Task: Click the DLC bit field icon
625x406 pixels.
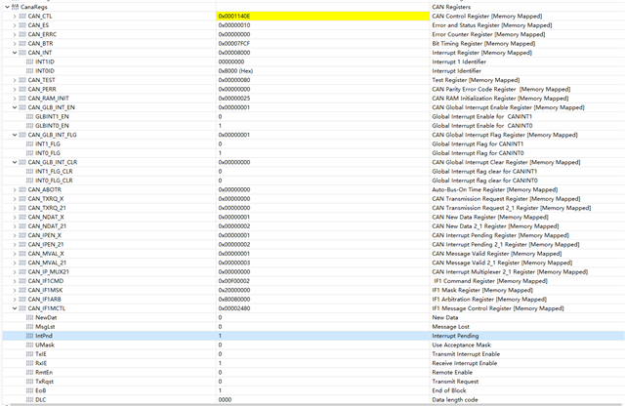Action: tap(29, 399)
